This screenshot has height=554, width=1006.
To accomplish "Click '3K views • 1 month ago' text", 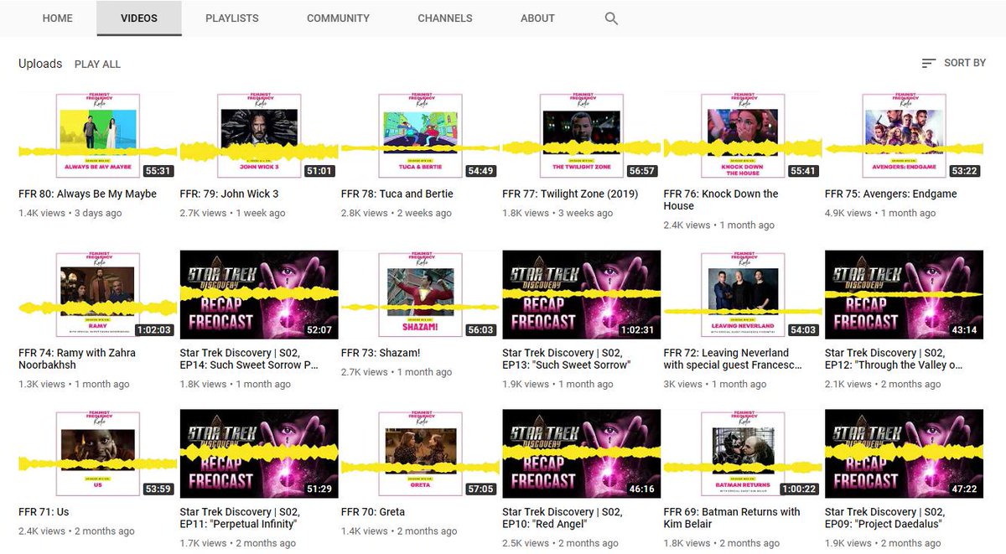I will [715, 384].
